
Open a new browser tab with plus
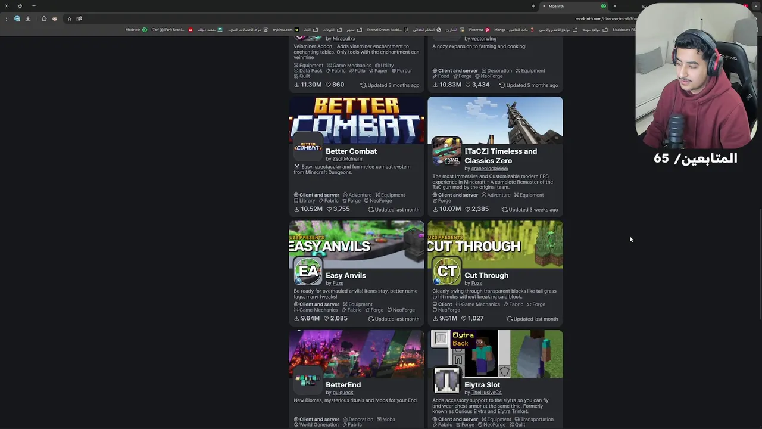tap(533, 6)
